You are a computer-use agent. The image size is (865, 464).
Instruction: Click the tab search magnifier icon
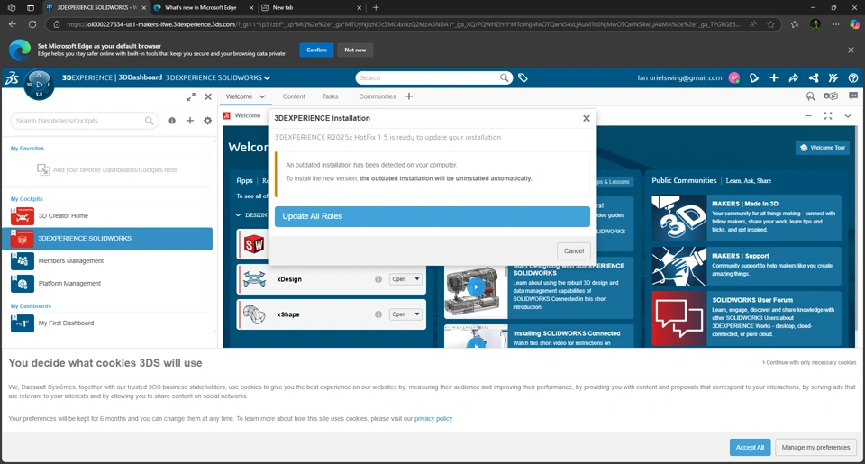pyautogui.click(x=810, y=96)
